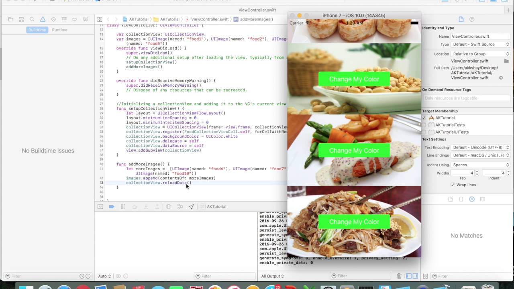Click the related items grid icon in jump bar
The image size is (514, 289).
pyautogui.click(x=99, y=19)
